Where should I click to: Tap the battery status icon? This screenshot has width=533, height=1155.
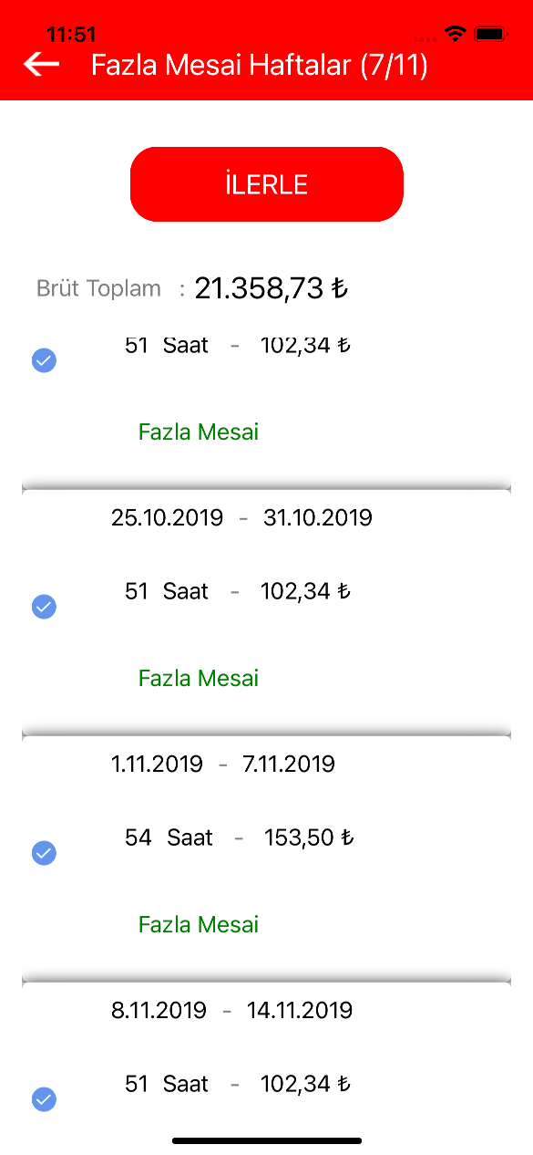click(x=490, y=34)
